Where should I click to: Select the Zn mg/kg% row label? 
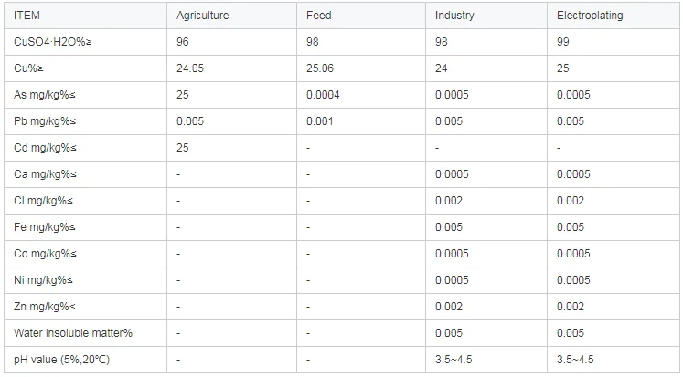[x=45, y=308]
